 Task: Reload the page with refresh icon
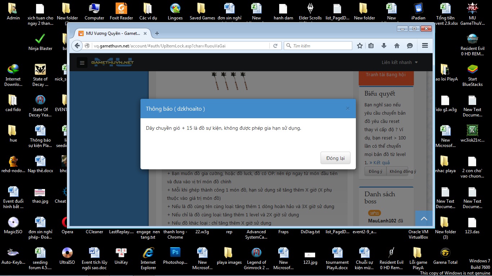(275, 46)
